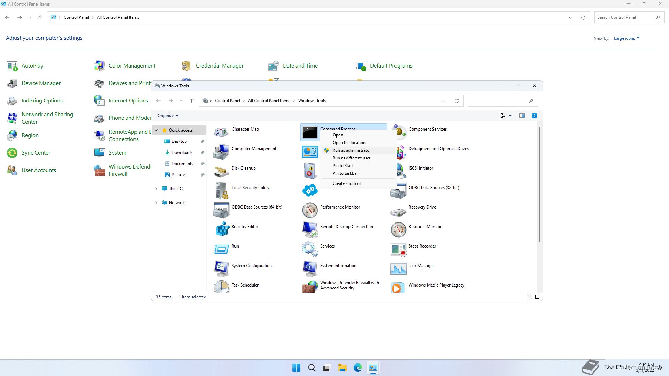Image resolution: width=669 pixels, height=376 pixels.
Task: Choose Open in the context menu
Action: pyautogui.click(x=358, y=135)
